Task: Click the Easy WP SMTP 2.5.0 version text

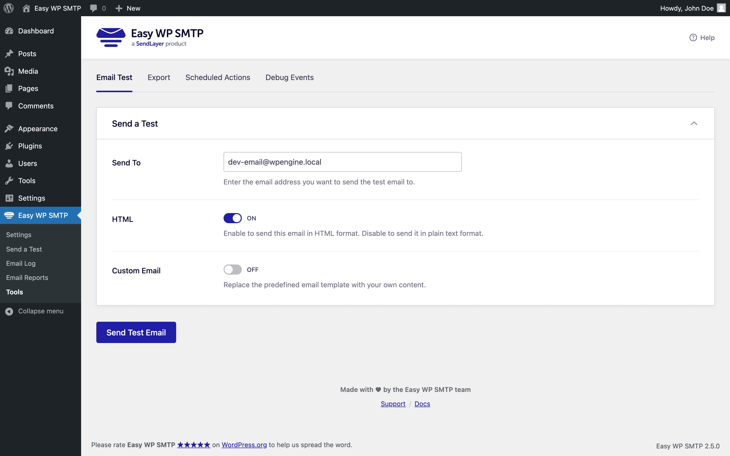Action: 688,446
